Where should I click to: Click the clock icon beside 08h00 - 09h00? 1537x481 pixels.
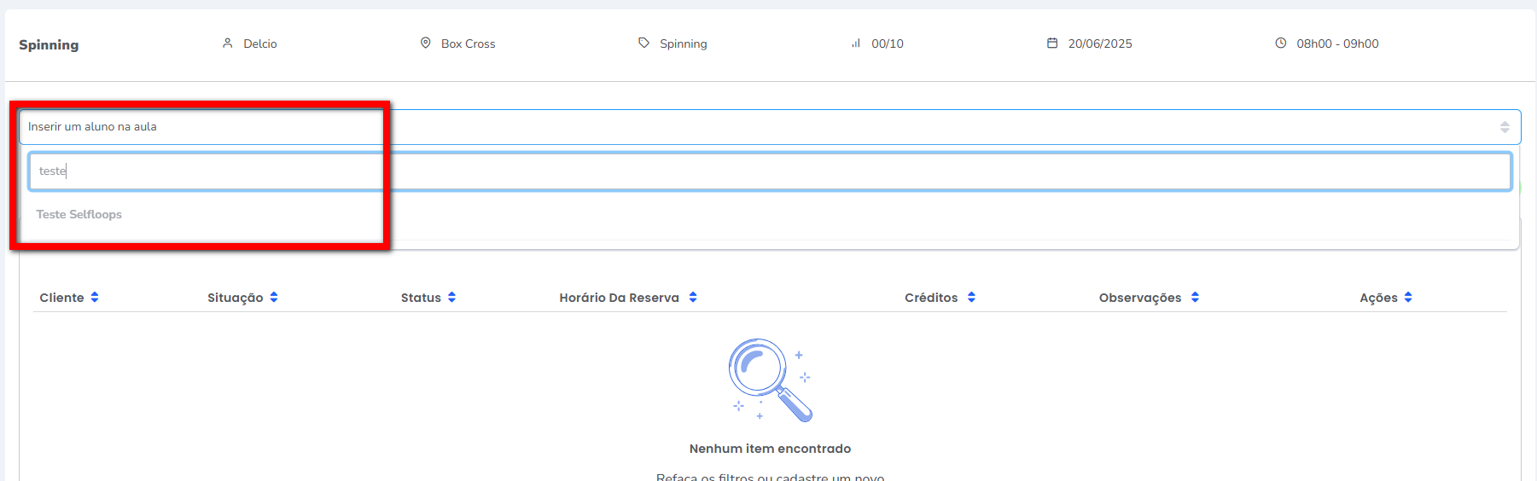click(x=1280, y=43)
